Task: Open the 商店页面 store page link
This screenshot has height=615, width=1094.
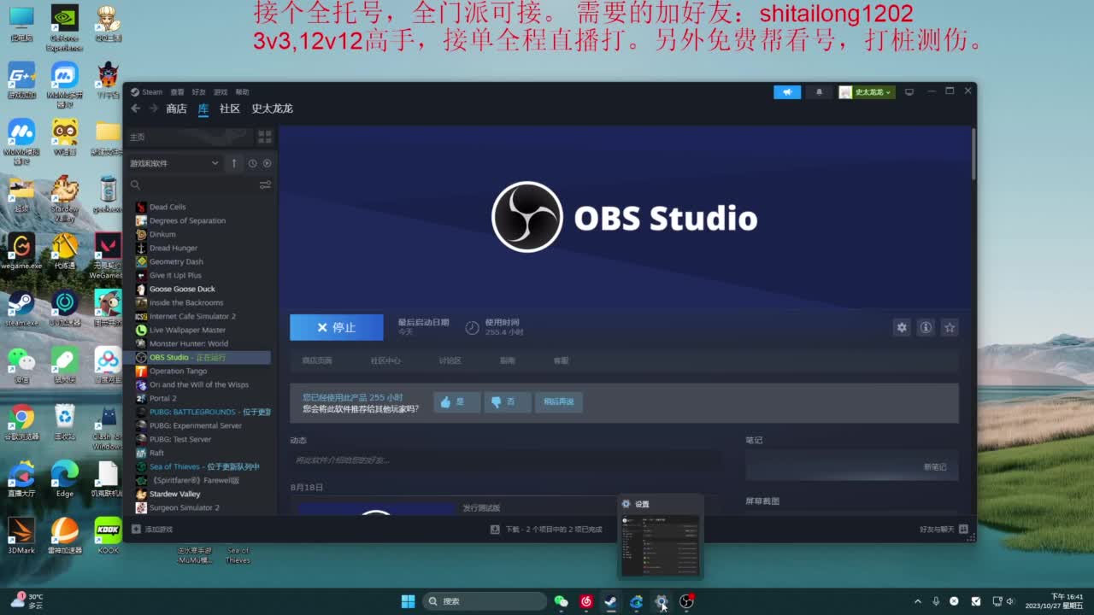Action: click(317, 360)
